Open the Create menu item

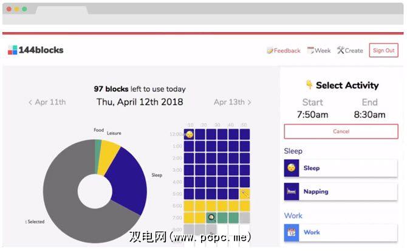[350, 50]
